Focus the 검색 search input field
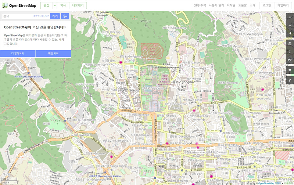The image size is (294, 185). click(26, 16)
